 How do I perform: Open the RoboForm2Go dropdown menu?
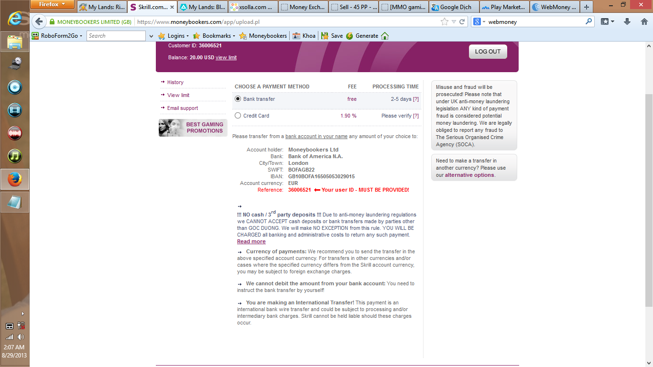click(x=57, y=36)
